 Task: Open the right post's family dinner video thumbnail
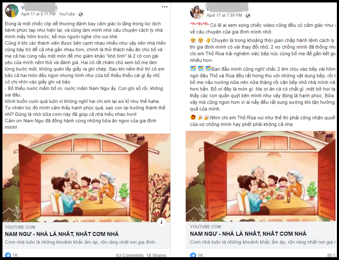(261, 176)
